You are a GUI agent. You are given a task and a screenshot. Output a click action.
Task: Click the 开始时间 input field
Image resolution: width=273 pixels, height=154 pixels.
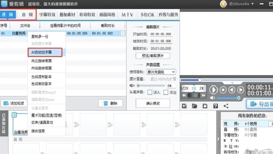coord(161,34)
